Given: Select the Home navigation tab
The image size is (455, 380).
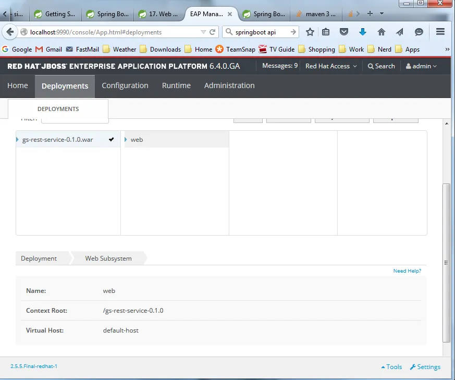Looking at the screenshot, I should 18,85.
